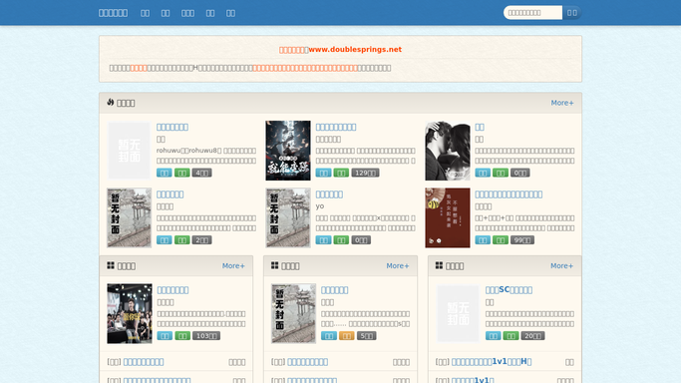The height and width of the screenshot is (383, 681).
Task: Click the flame icon in the top section header
Action: point(111,102)
